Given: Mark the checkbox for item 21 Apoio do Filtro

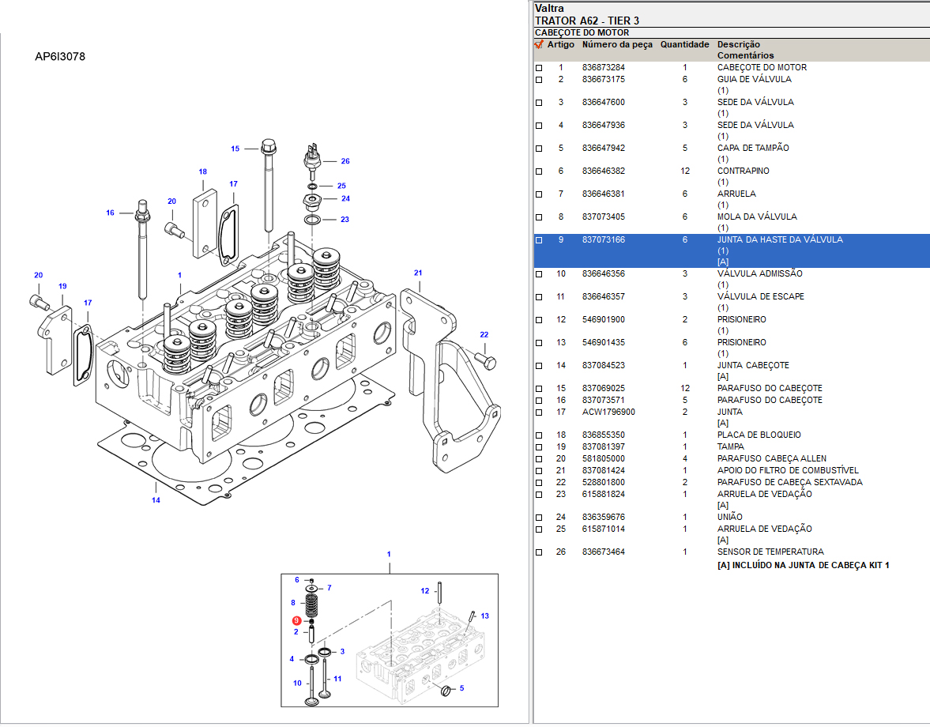Looking at the screenshot, I should coord(539,471).
